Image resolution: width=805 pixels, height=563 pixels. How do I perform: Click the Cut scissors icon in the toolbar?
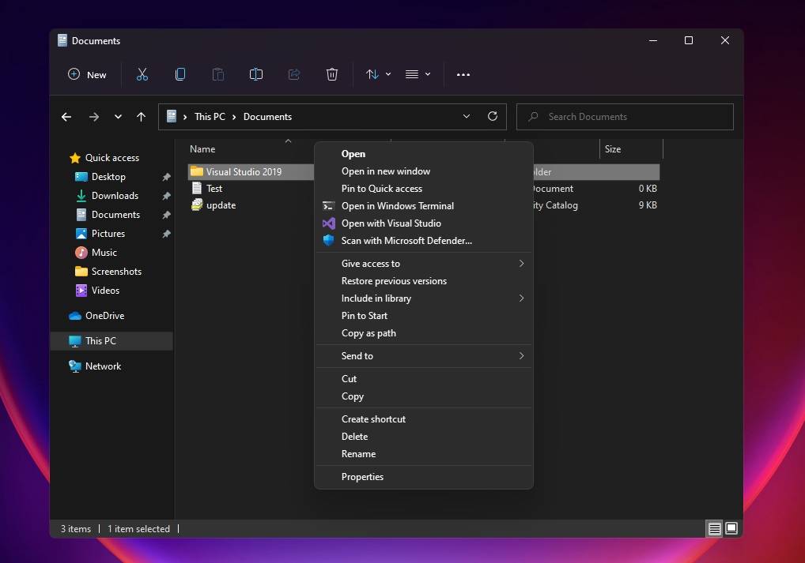pos(142,74)
